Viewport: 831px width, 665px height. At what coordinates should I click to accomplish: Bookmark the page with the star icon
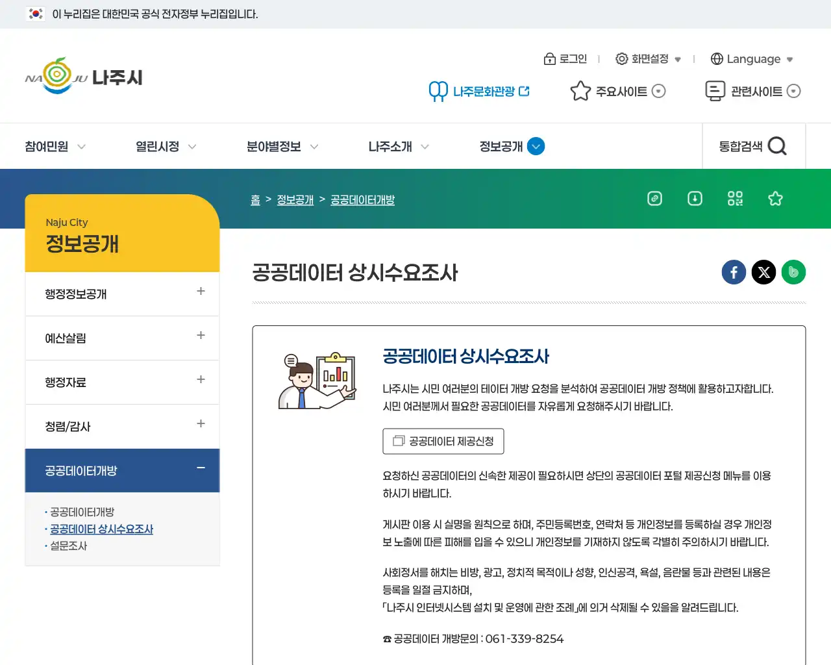[775, 199]
